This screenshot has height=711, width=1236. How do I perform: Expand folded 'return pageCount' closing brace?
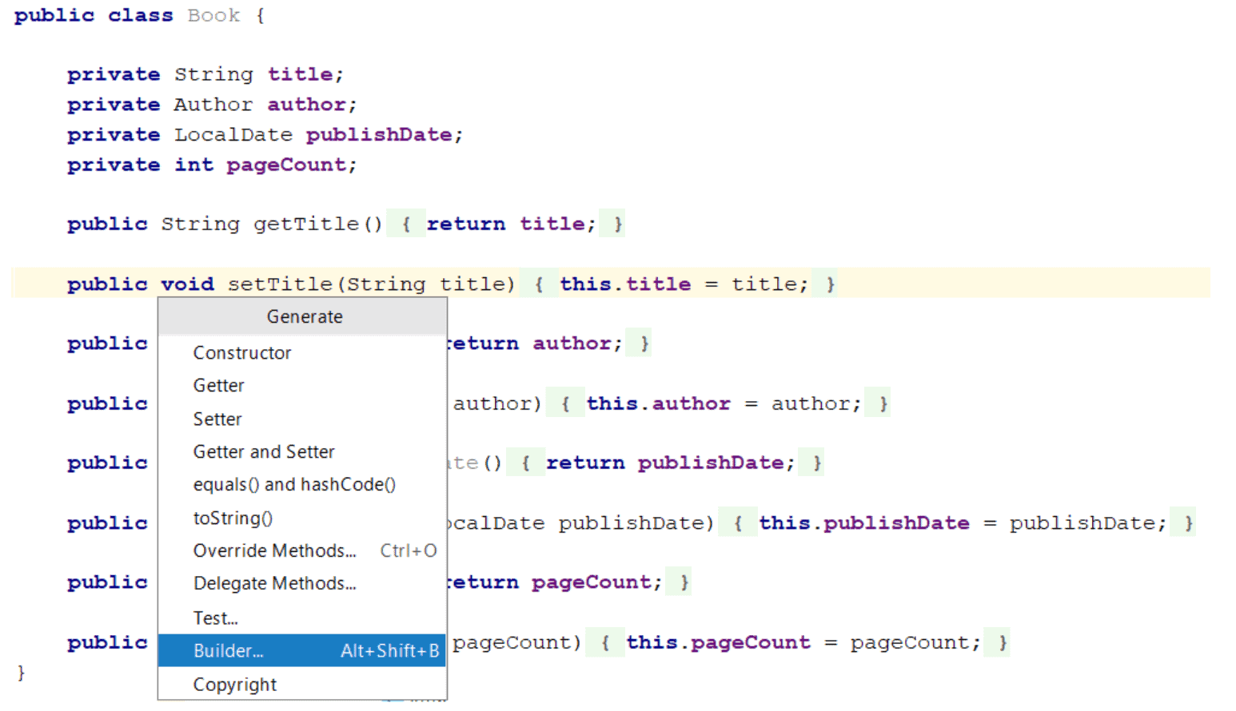point(684,582)
